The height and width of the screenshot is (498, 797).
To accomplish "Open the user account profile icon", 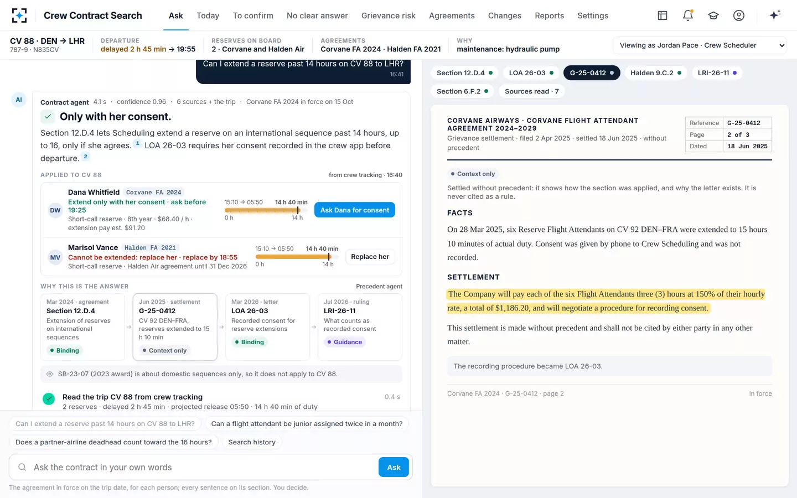I will tap(739, 15).
